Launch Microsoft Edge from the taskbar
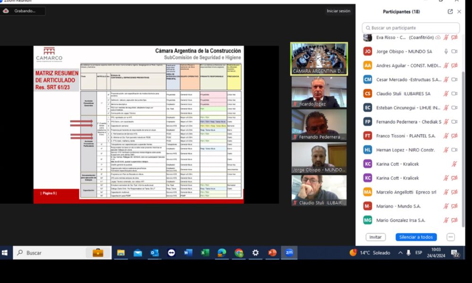The height and width of the screenshot is (283, 472). 222,253
